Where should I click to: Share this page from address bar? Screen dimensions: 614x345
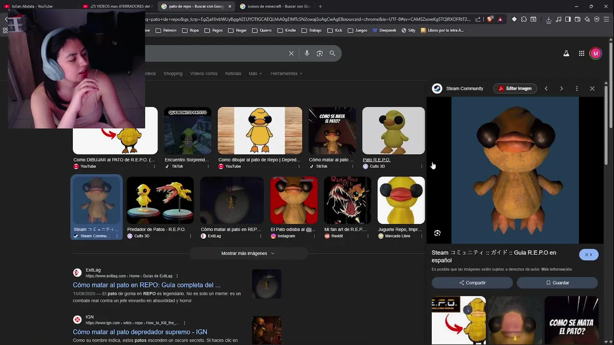[x=478, y=19]
